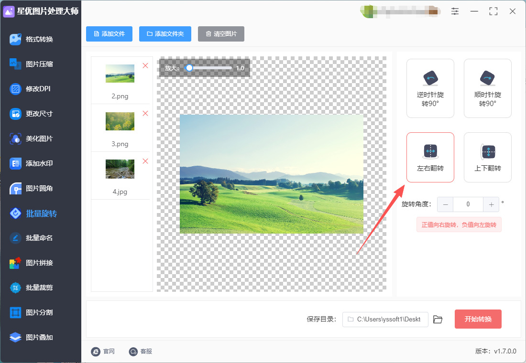Remove 4.jpg from the list
This screenshot has height=363, width=526.
tap(145, 161)
